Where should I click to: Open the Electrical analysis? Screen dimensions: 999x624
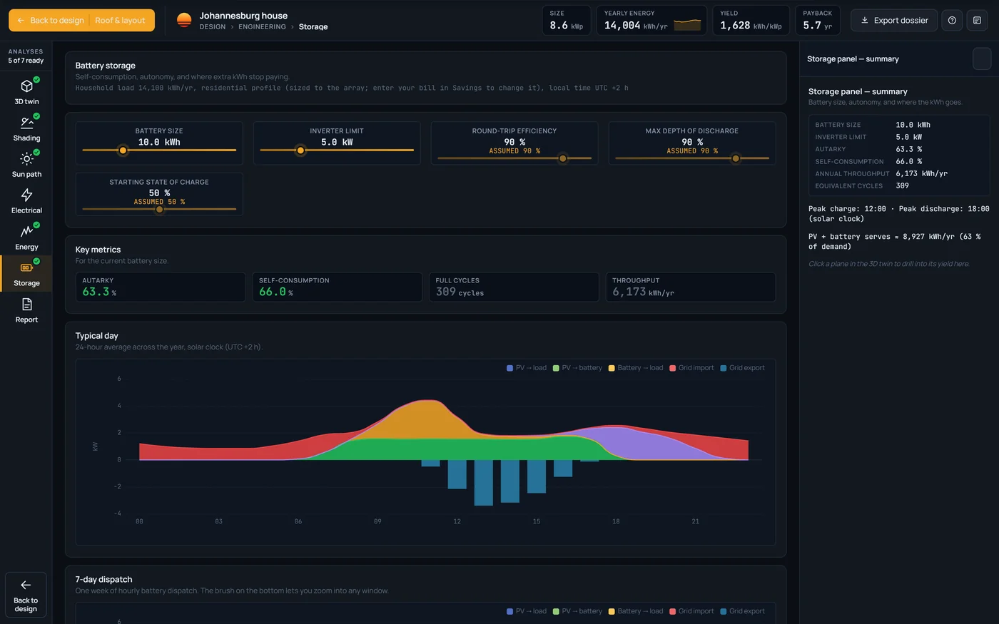click(x=26, y=201)
